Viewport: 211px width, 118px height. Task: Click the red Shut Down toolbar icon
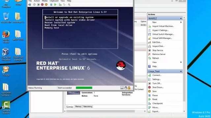pyautogui.click(x=42, y=5)
